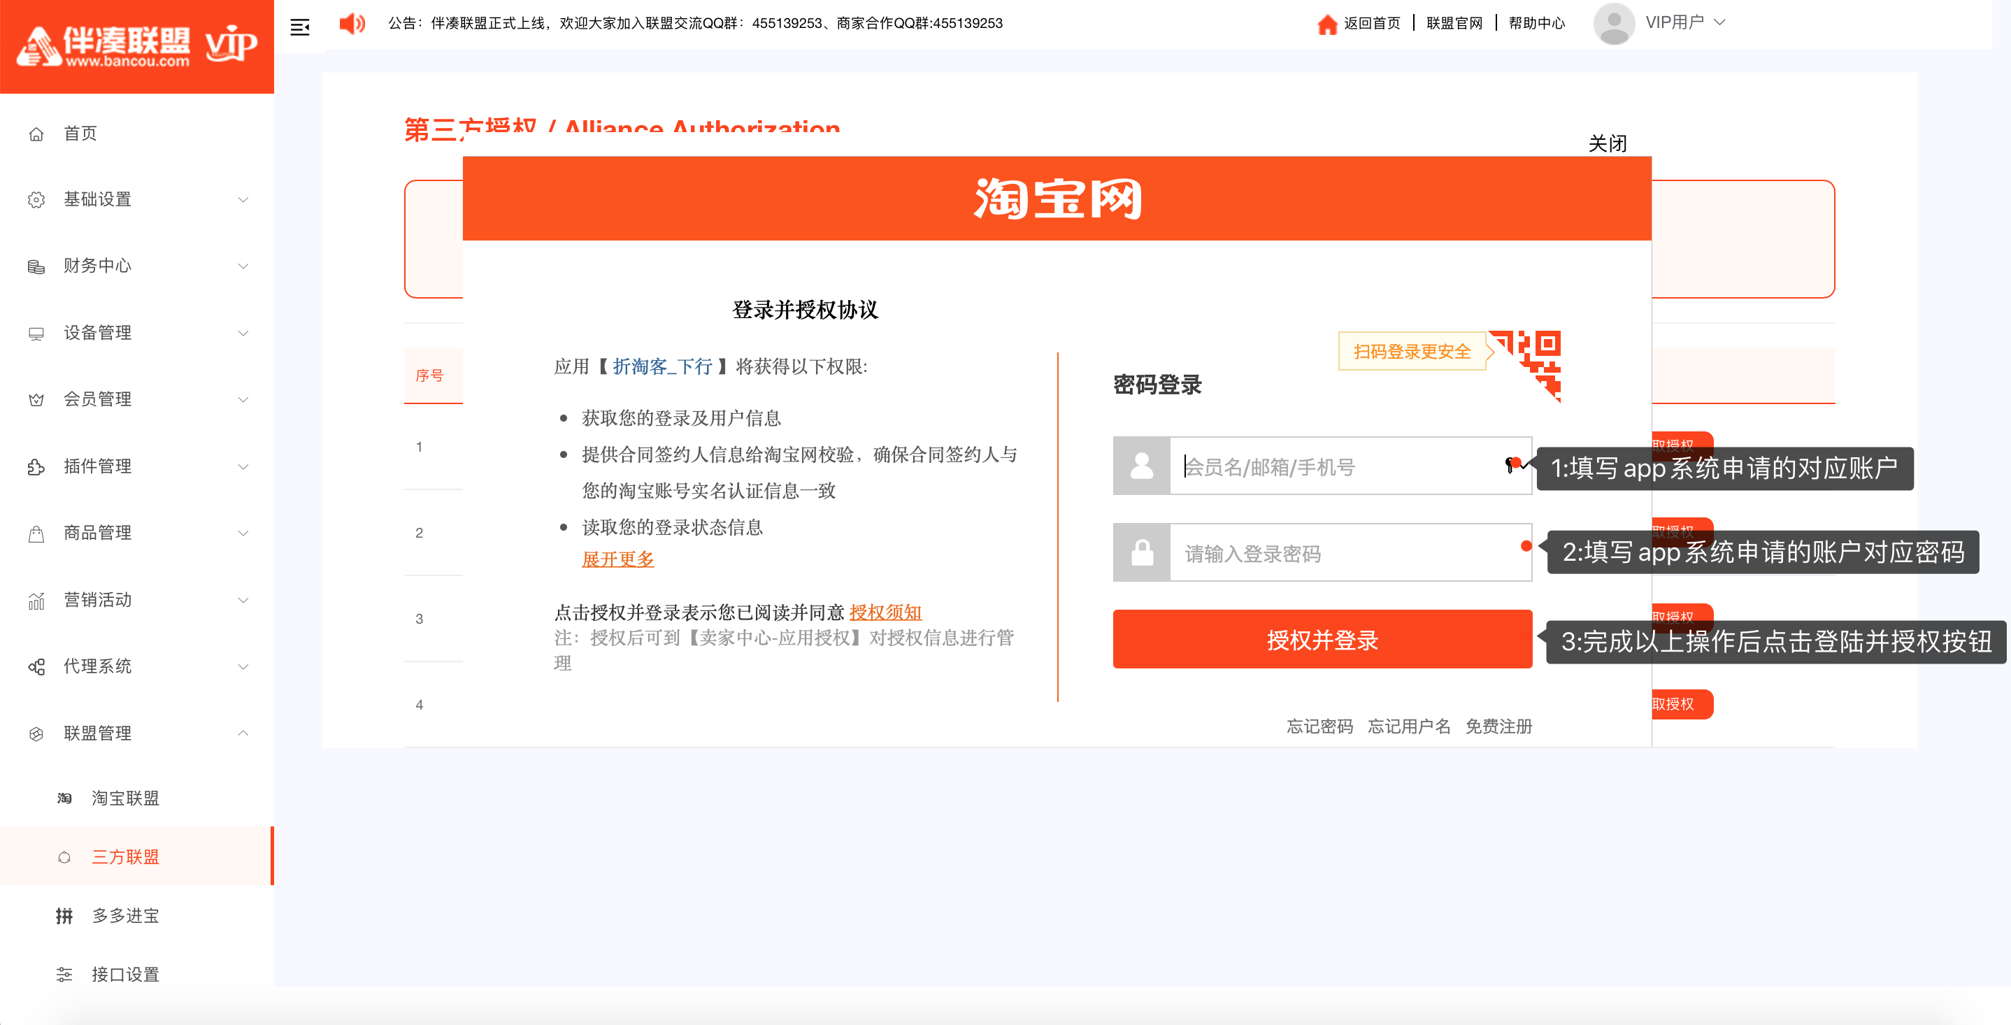Open 多多进宝 submenu item

coord(136,916)
